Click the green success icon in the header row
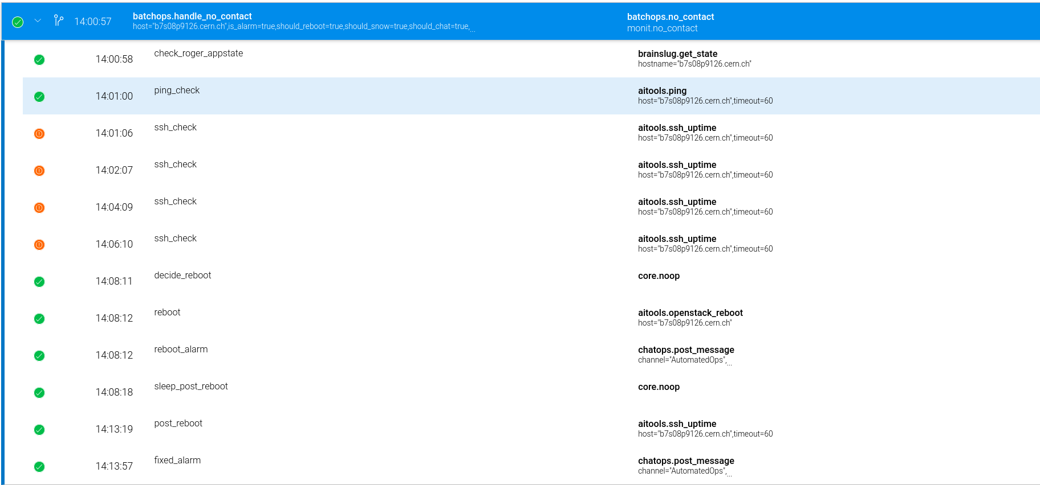This screenshot has width=1040, height=485. 18,22
